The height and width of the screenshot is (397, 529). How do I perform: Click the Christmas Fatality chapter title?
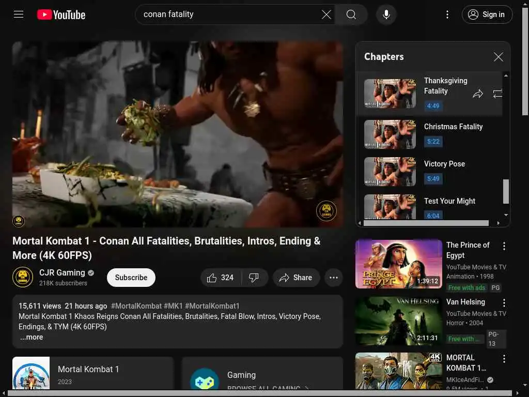453,127
